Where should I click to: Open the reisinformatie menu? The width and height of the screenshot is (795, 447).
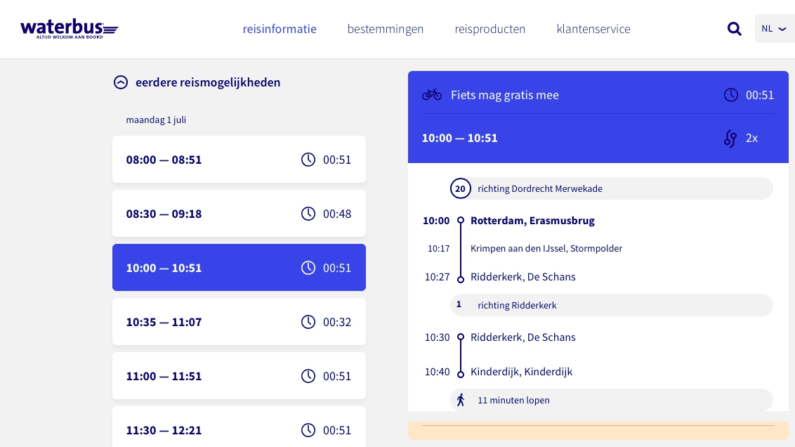point(280,29)
